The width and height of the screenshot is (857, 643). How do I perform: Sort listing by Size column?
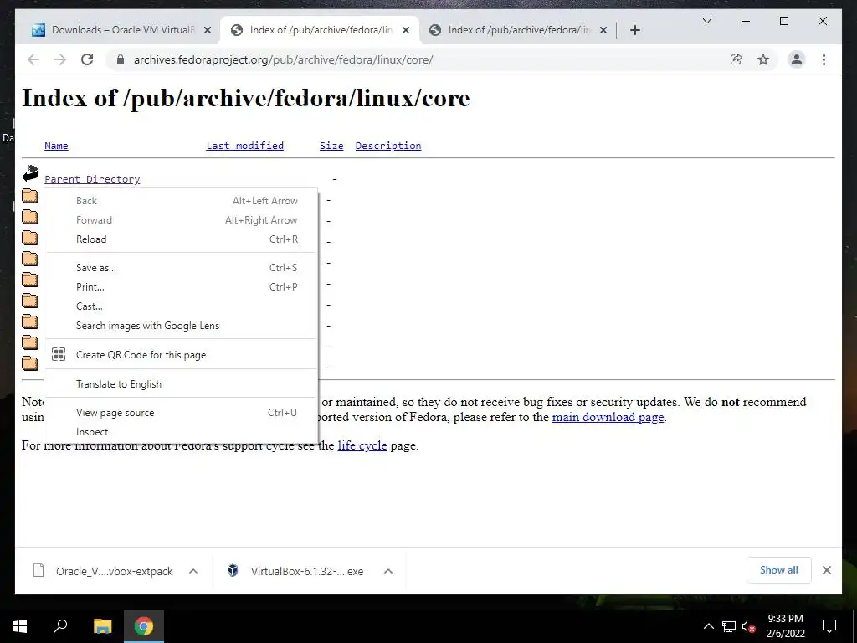pyautogui.click(x=331, y=146)
